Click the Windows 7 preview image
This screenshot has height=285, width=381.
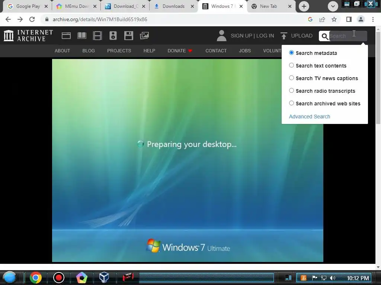pos(188,160)
